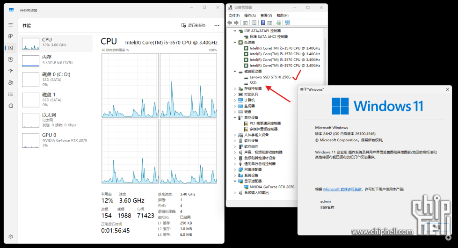Open Users page icon in Task Manager sidebar

(x=11, y=82)
